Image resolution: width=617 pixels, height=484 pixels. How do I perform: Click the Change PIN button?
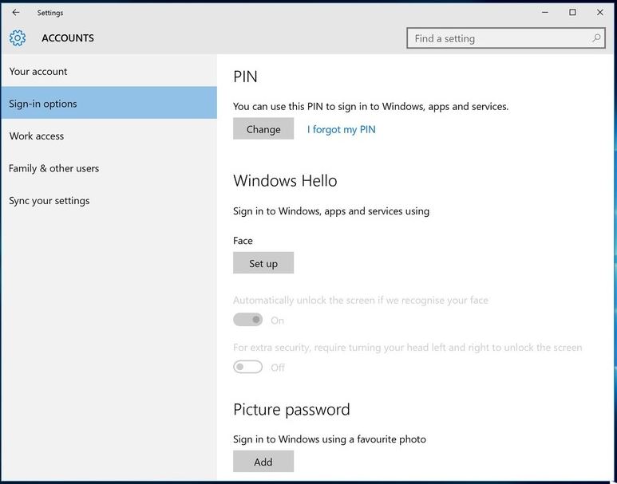pos(263,129)
